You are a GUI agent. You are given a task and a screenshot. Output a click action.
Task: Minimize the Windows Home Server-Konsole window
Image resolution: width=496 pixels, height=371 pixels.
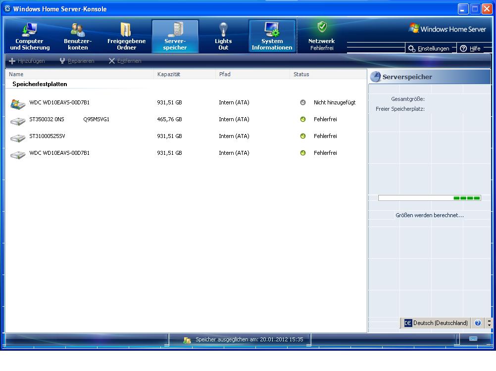(x=463, y=9)
